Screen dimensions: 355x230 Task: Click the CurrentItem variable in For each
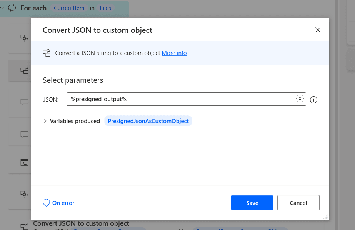68,8
